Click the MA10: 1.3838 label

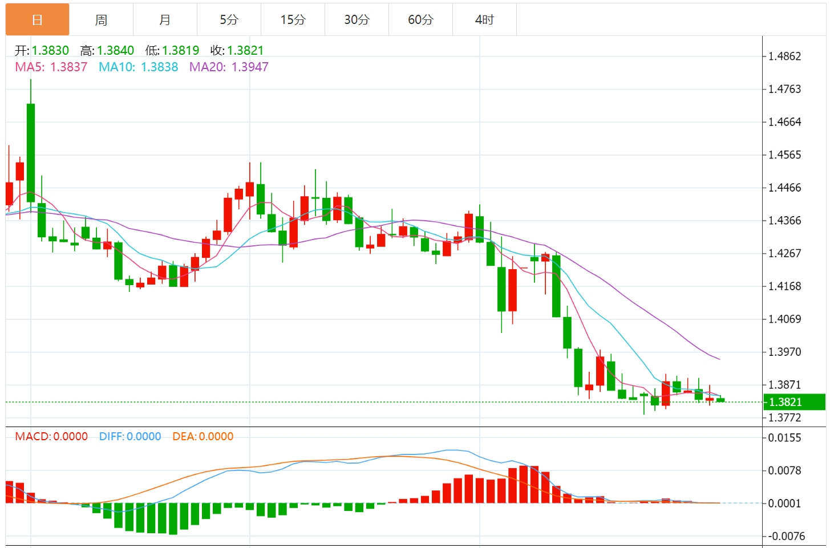coord(139,67)
